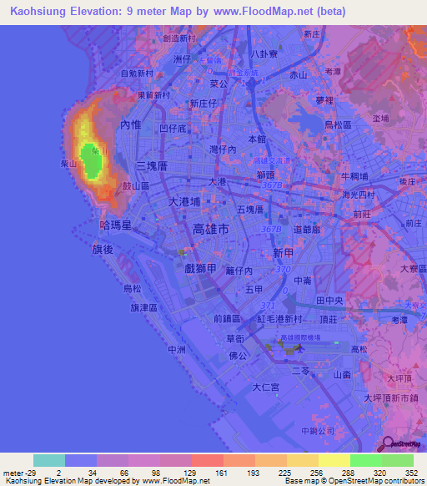Open www.FloodMap.net link in the footer
Viewport: 427px width, 486px height.
[x=176, y=481]
